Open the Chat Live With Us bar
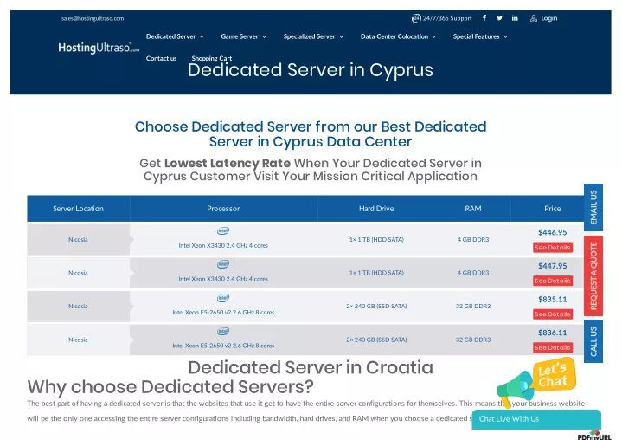Image resolution: width=622 pixels, height=440 pixels. (x=536, y=419)
